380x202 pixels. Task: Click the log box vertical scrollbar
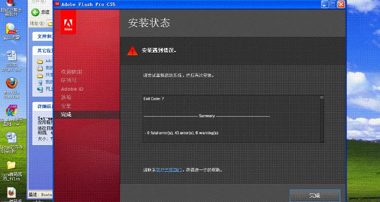coord(322,120)
